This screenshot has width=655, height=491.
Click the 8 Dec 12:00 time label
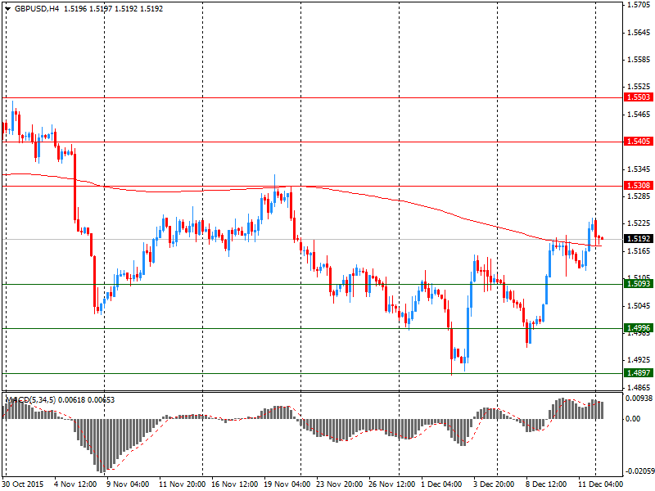coord(546,484)
